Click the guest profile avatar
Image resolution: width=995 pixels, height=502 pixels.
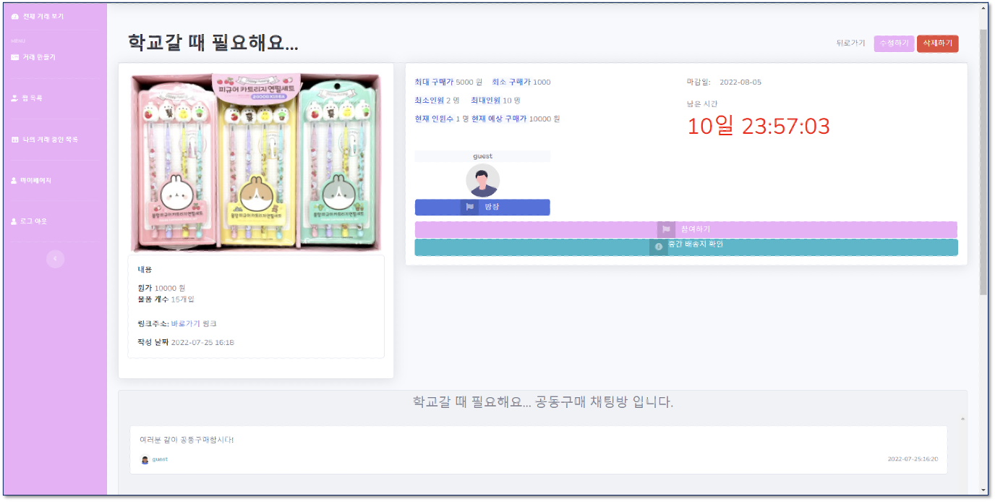(482, 180)
